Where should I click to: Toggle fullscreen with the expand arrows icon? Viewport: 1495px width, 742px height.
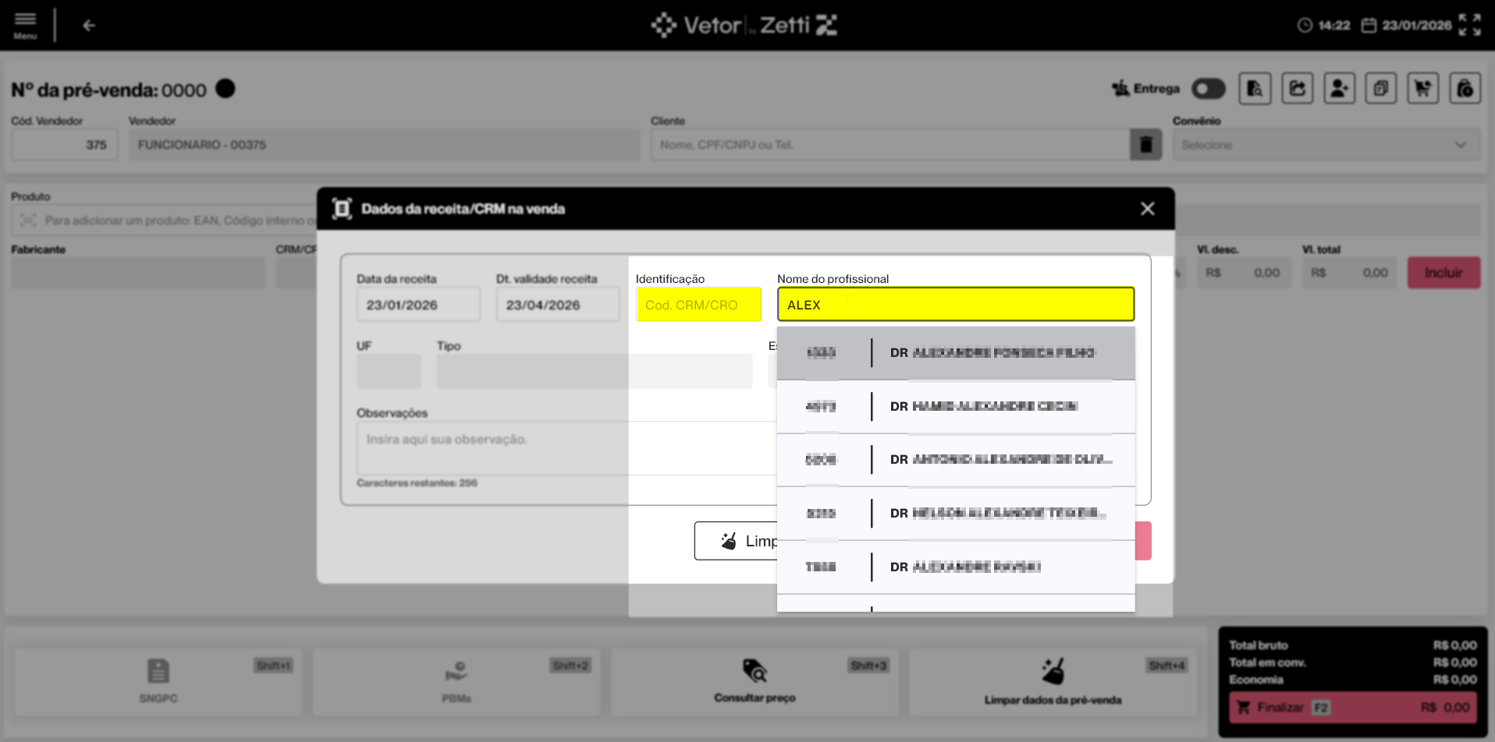tap(1470, 25)
